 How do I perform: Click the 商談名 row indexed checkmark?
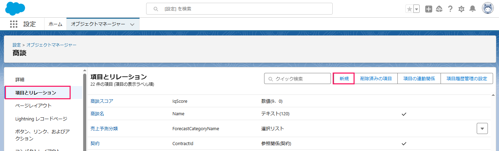click(404, 114)
